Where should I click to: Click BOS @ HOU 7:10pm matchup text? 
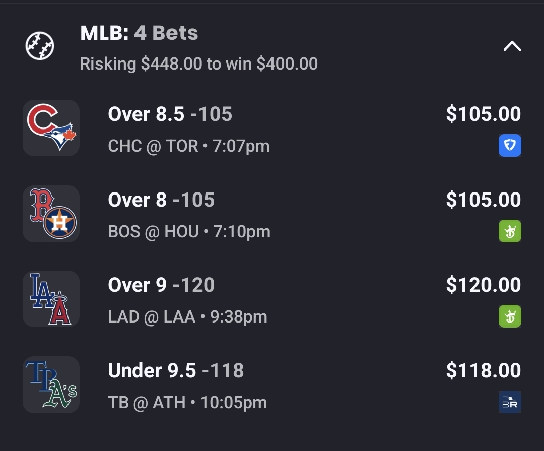click(189, 232)
